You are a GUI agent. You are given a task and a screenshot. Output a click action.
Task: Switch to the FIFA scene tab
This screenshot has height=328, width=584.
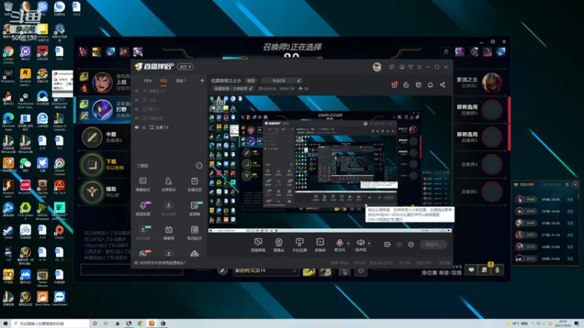148,81
